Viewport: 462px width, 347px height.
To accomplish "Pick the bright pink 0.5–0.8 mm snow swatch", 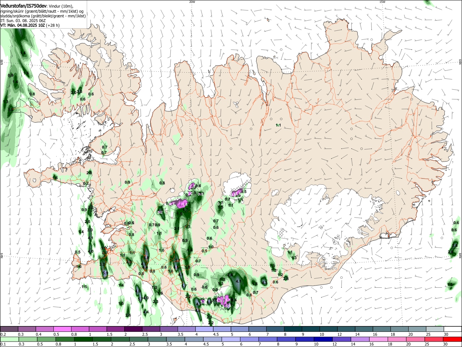I will pos(62,329).
